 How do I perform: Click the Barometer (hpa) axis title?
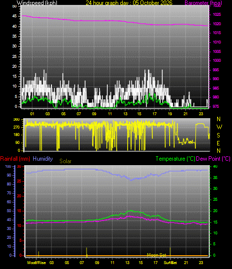pos(203,3)
